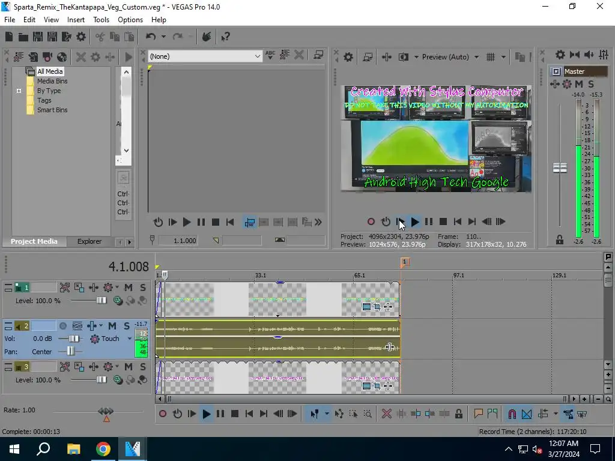Click Play in the video preview transport
Viewport: 615px width, 461px height.
pyautogui.click(x=414, y=222)
